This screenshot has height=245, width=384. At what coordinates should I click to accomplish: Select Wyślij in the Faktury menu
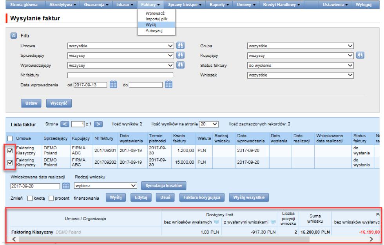[x=156, y=25]
